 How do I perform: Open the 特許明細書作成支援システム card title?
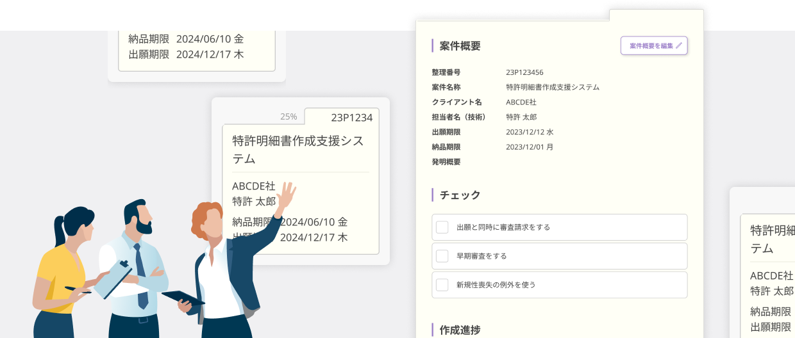[298, 149]
